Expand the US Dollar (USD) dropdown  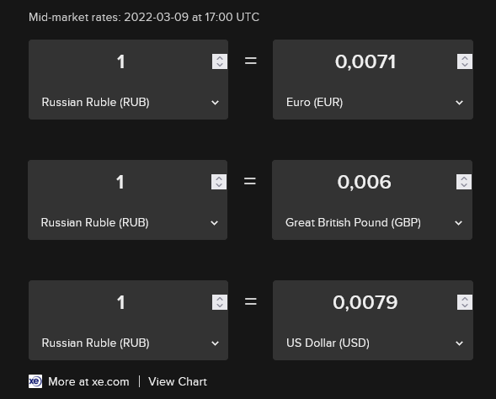[x=373, y=343]
